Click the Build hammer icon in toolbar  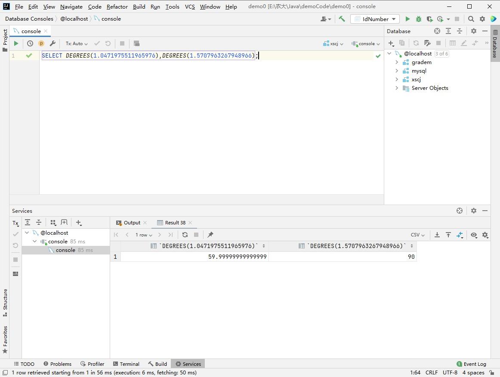[342, 19]
